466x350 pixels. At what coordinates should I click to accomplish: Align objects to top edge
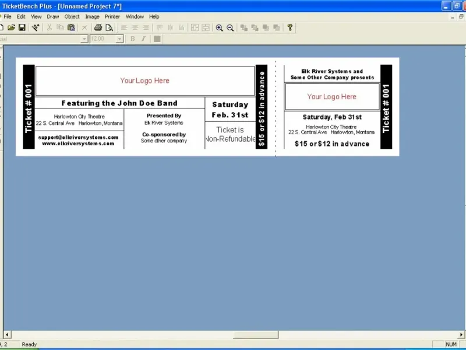pyautogui.click(x=160, y=27)
